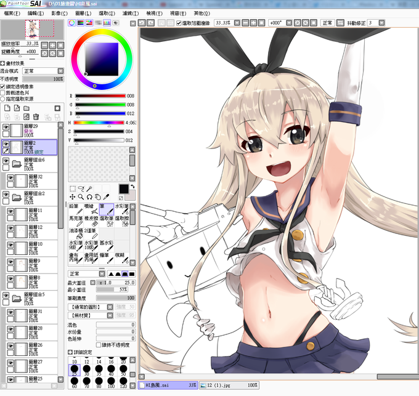Delete the current layer with trash icon
This screenshot has width=419, height=396.
click(x=36, y=116)
